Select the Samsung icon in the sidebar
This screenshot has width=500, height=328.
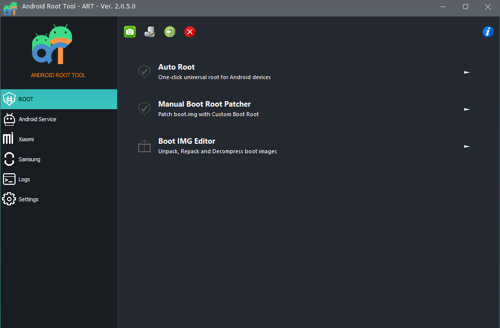[9, 159]
